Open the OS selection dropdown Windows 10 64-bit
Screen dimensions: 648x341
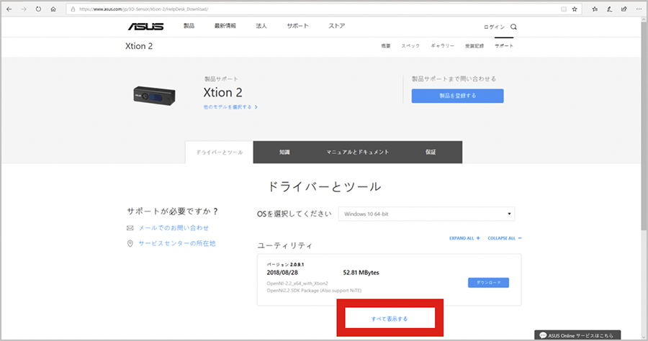(426, 214)
